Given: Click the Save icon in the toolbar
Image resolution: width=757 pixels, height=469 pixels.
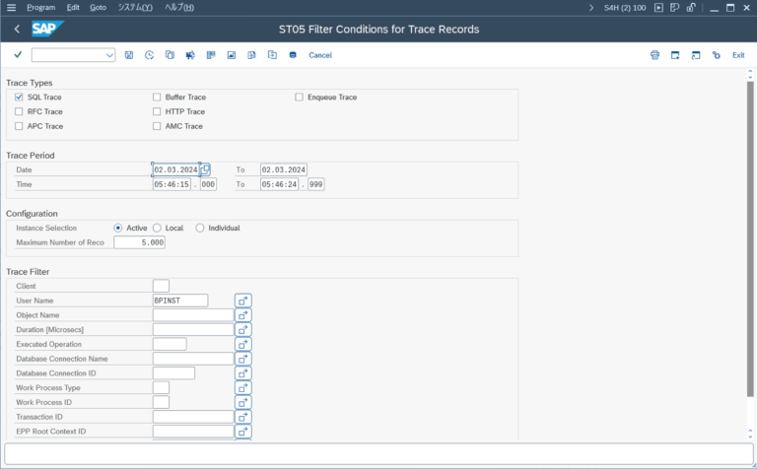Looking at the screenshot, I should point(129,55).
